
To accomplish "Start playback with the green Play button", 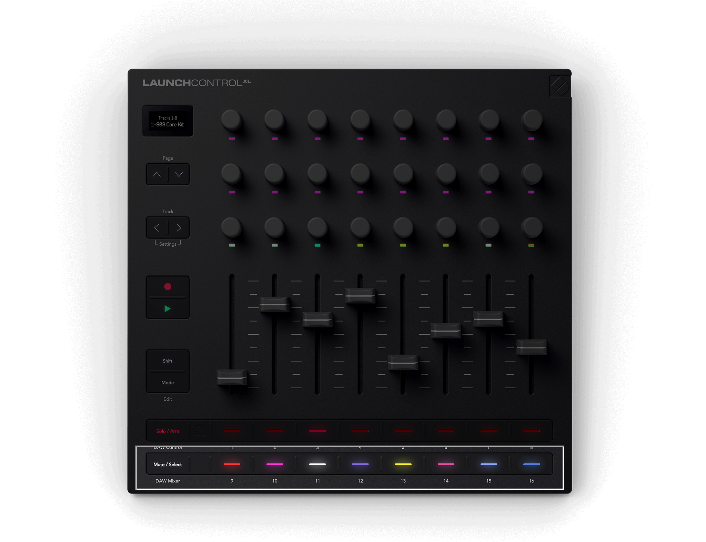I will (x=168, y=309).
